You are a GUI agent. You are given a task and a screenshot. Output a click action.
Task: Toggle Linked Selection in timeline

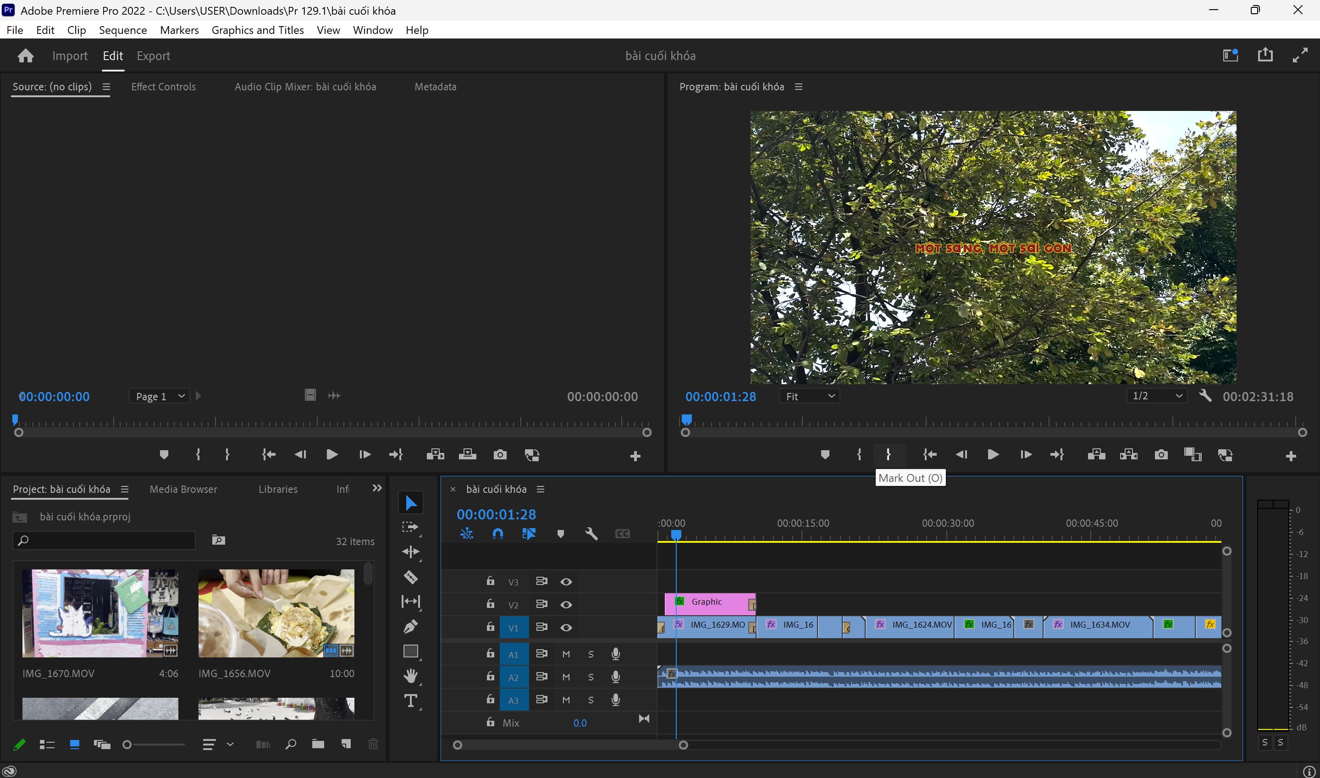529,534
